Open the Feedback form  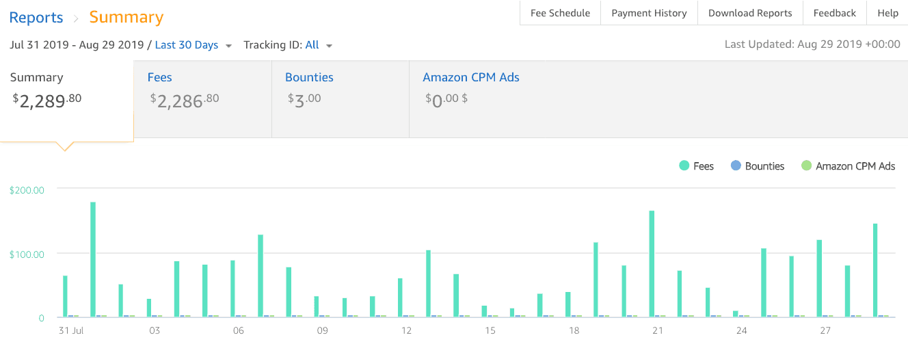tap(834, 13)
